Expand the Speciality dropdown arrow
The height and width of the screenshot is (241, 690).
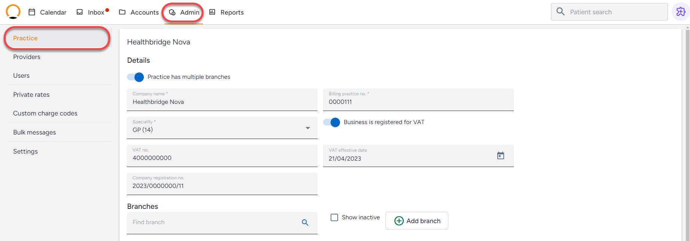[x=308, y=128]
